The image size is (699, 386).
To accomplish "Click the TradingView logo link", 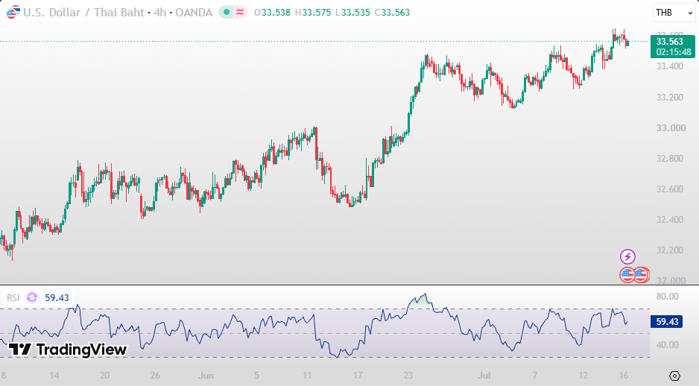I will [x=68, y=349].
